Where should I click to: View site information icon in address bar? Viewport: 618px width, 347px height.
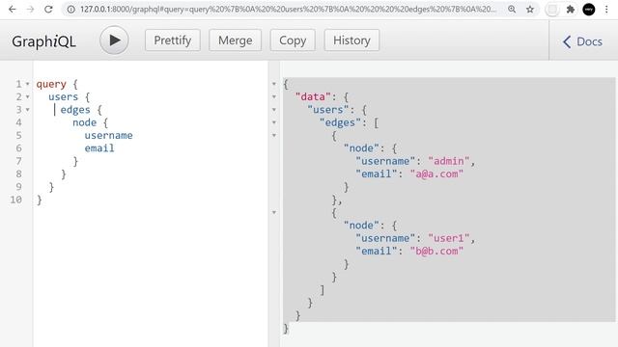70,9
